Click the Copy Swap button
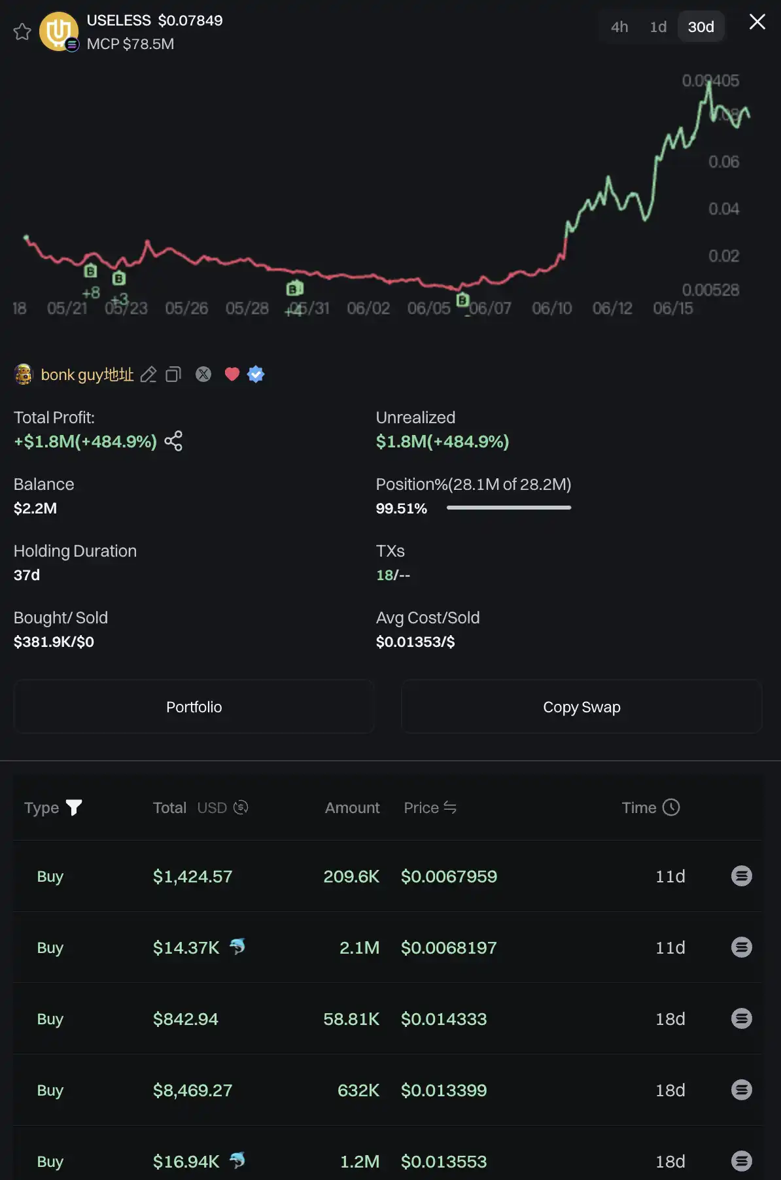Image resolution: width=781 pixels, height=1180 pixels. 581,707
